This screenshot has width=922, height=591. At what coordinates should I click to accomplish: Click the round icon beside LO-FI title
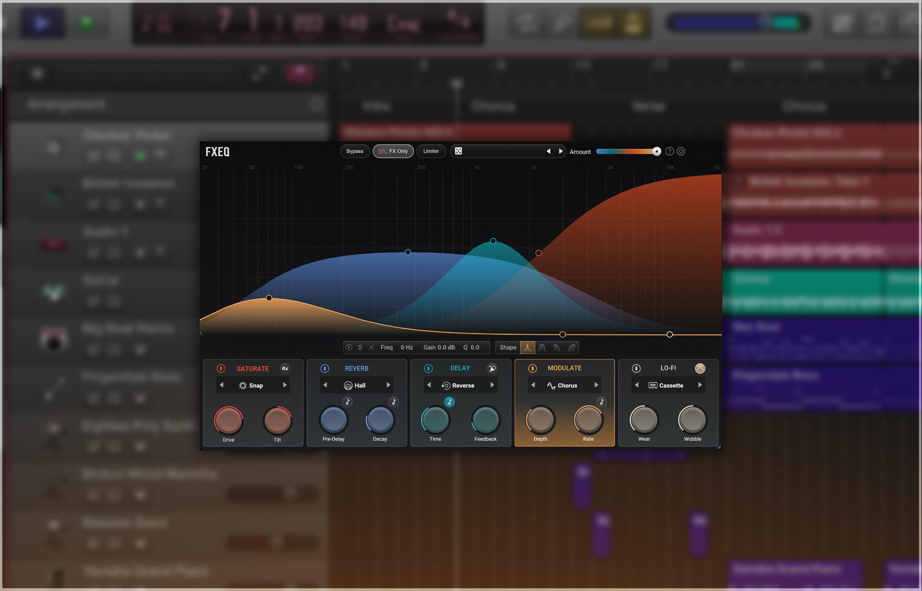pyautogui.click(x=700, y=369)
